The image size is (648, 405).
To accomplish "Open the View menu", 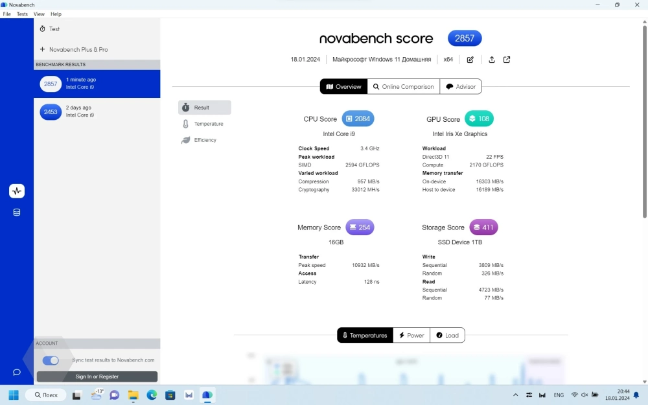I will click(x=39, y=14).
